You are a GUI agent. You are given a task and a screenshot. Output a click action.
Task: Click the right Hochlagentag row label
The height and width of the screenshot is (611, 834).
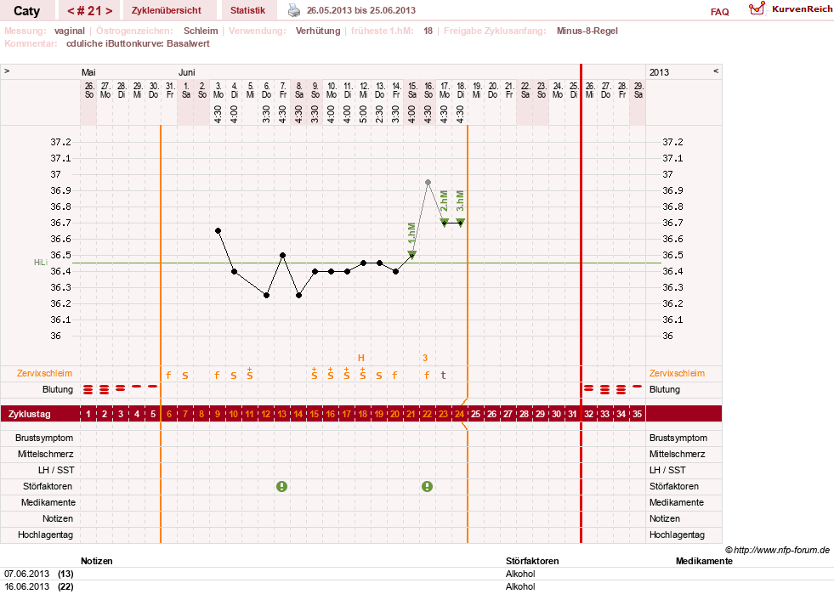coord(677,535)
